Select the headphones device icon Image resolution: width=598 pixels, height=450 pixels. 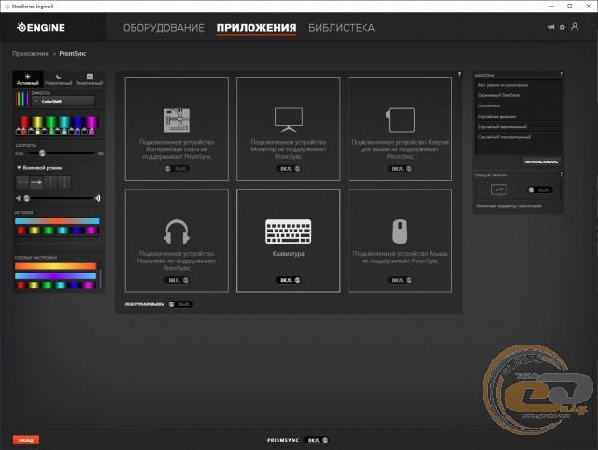(177, 232)
